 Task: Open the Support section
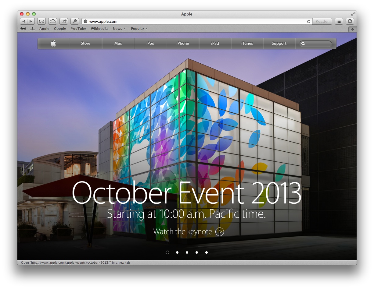[279, 44]
